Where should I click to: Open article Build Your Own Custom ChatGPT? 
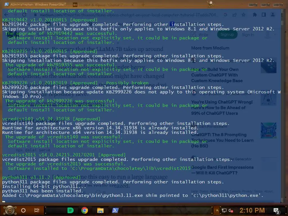217,75
